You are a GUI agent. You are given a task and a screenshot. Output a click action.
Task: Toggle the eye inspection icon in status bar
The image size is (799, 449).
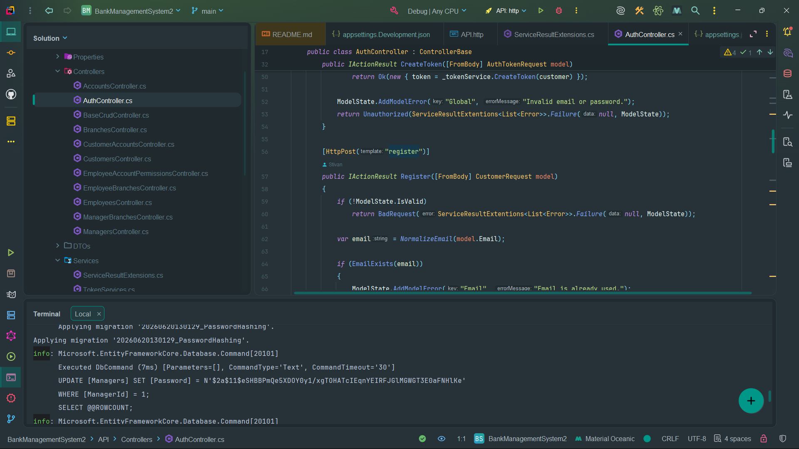click(x=442, y=439)
